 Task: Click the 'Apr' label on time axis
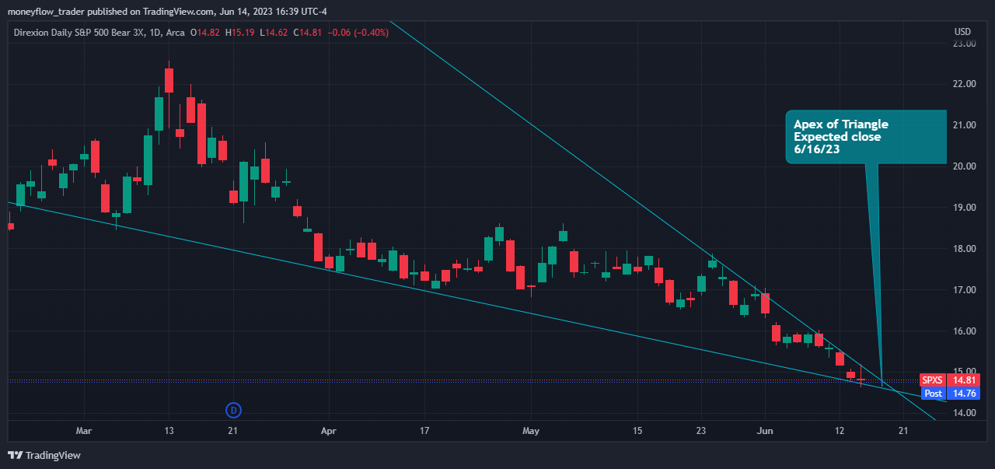(329, 430)
